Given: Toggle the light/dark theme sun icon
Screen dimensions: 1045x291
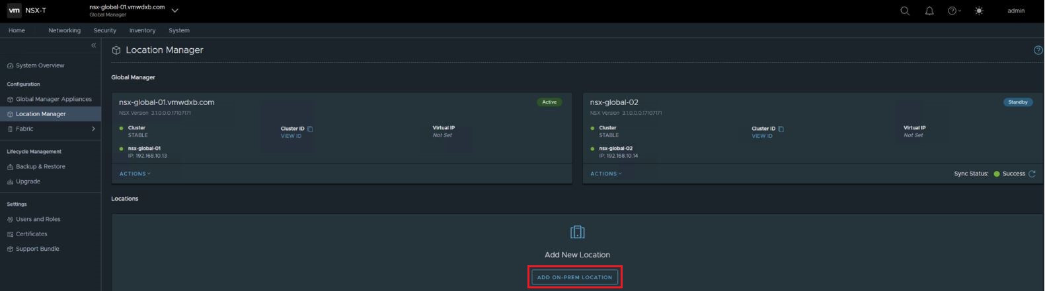Looking at the screenshot, I should click(x=979, y=11).
